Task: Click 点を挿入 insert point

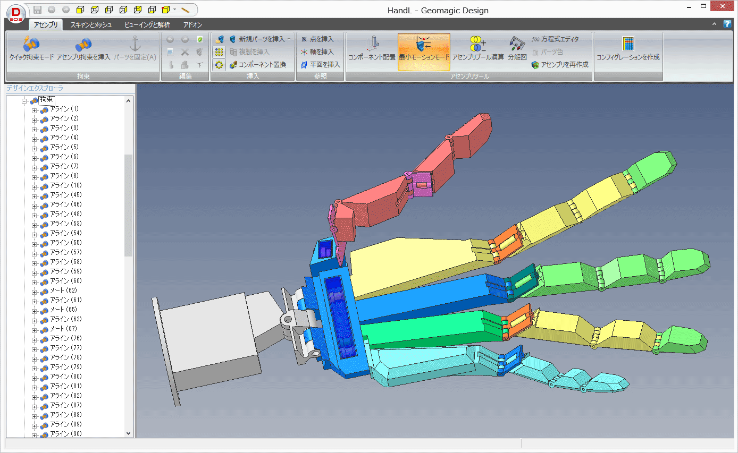Action: point(317,39)
